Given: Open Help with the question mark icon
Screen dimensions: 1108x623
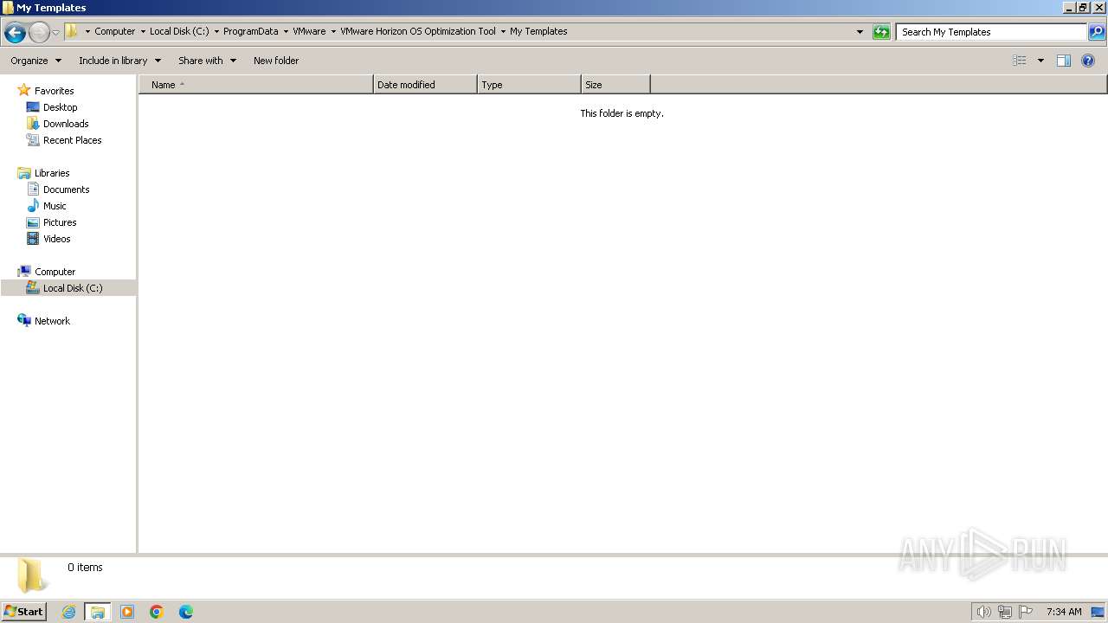Looking at the screenshot, I should click(x=1088, y=61).
